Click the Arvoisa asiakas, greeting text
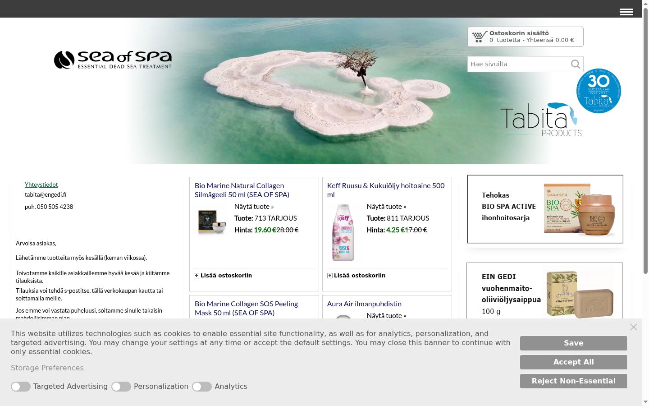Screen dimensions: 649x406 [x=36, y=244]
